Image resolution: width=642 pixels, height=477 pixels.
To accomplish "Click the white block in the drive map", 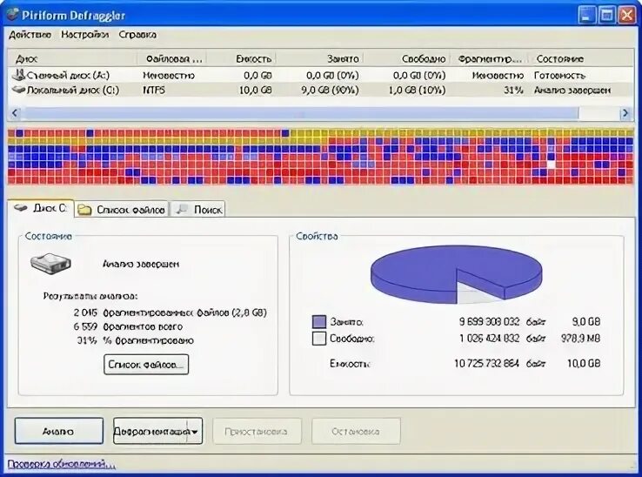I will coord(551,165).
